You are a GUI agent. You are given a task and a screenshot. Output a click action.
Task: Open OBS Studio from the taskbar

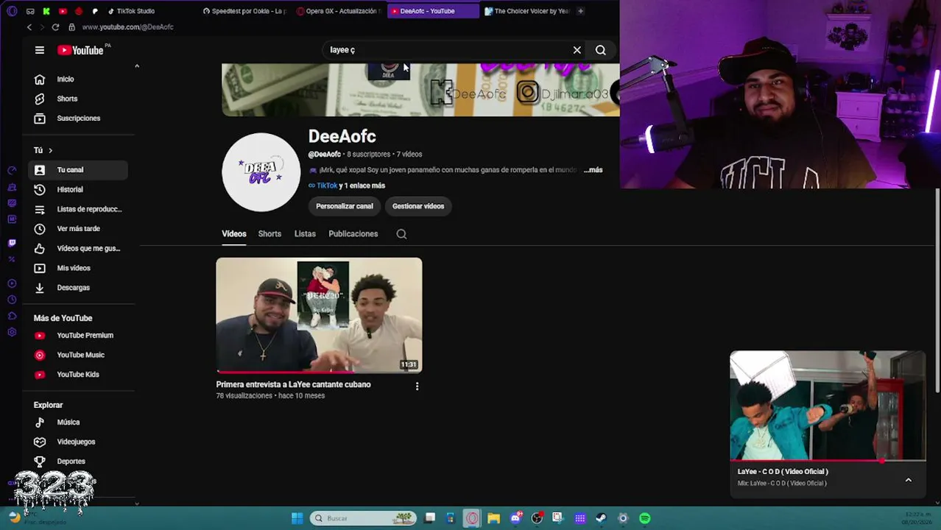pyautogui.click(x=537, y=518)
